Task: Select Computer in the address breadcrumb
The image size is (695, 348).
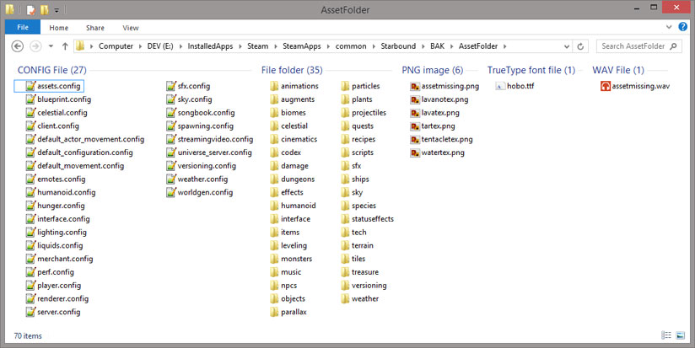Action: pos(116,46)
